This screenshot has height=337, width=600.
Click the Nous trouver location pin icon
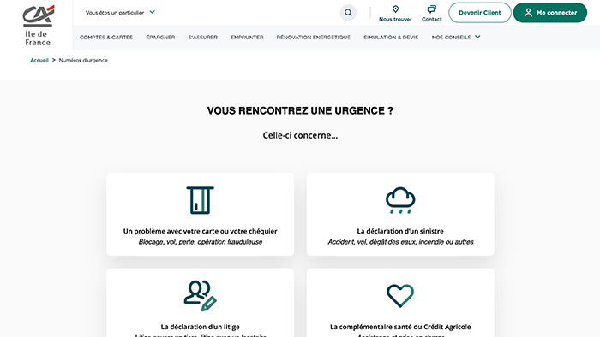coord(395,9)
